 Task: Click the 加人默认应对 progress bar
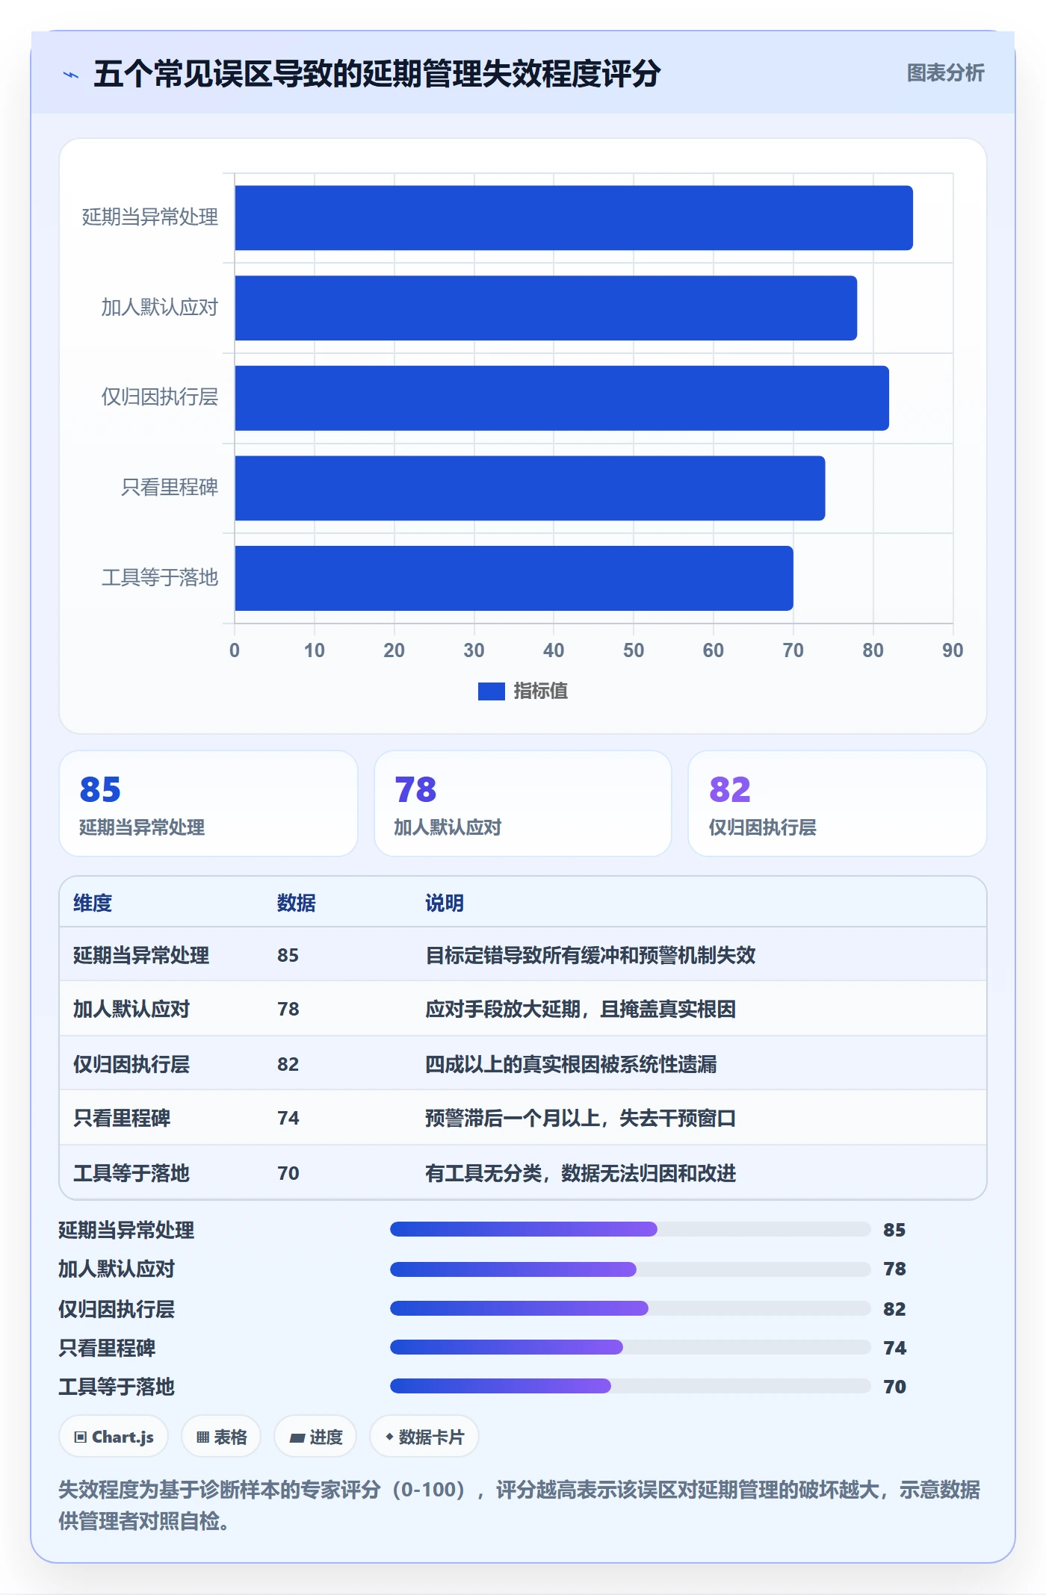(x=631, y=1269)
